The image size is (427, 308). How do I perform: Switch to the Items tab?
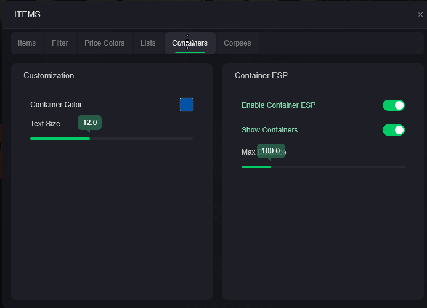coord(26,43)
